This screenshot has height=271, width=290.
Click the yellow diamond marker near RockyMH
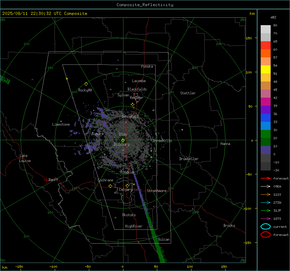pos(86,84)
